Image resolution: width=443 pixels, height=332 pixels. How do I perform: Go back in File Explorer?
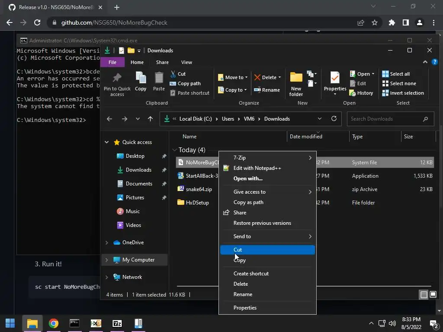pos(109,119)
